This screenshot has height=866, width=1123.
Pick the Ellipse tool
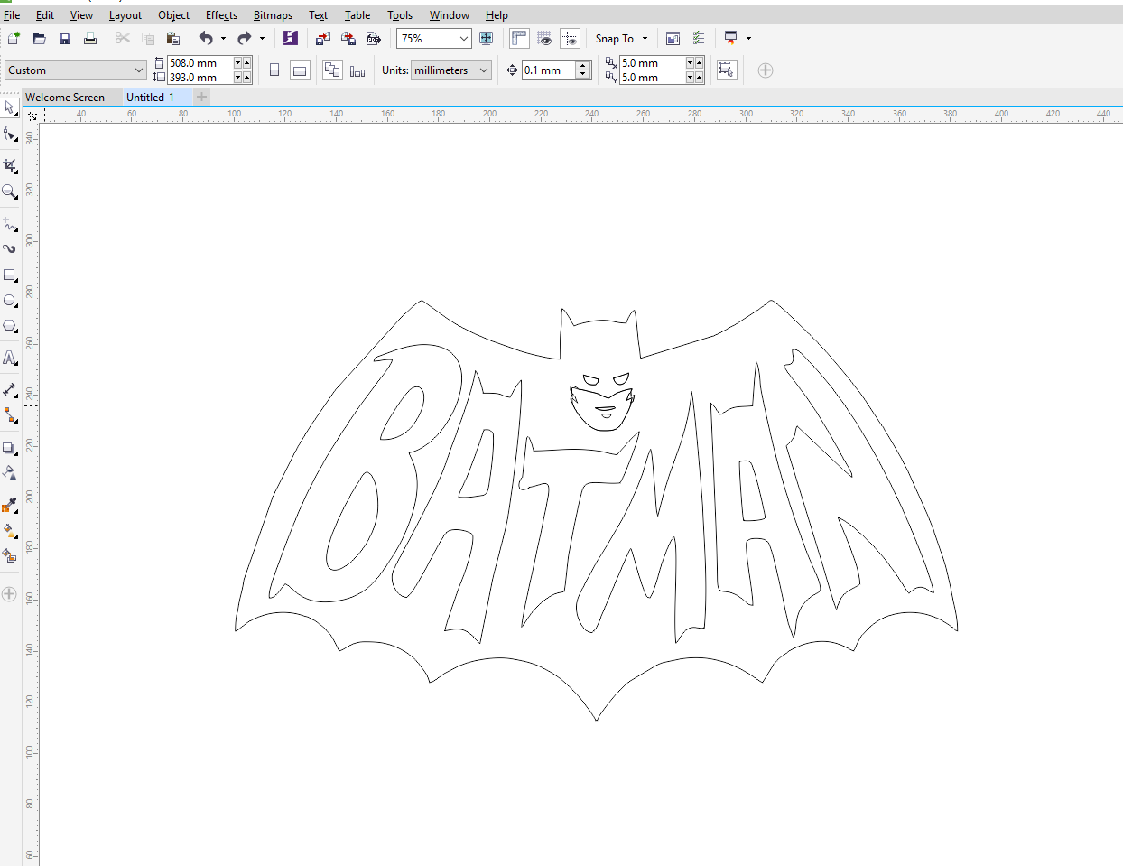coord(10,301)
